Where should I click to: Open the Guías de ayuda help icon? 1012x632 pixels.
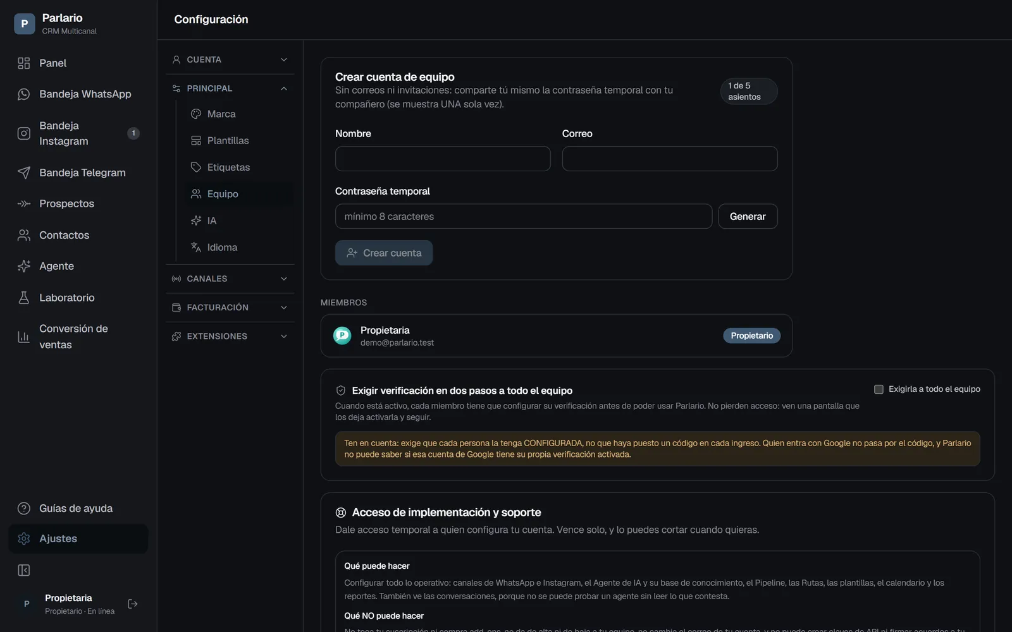[x=23, y=509]
